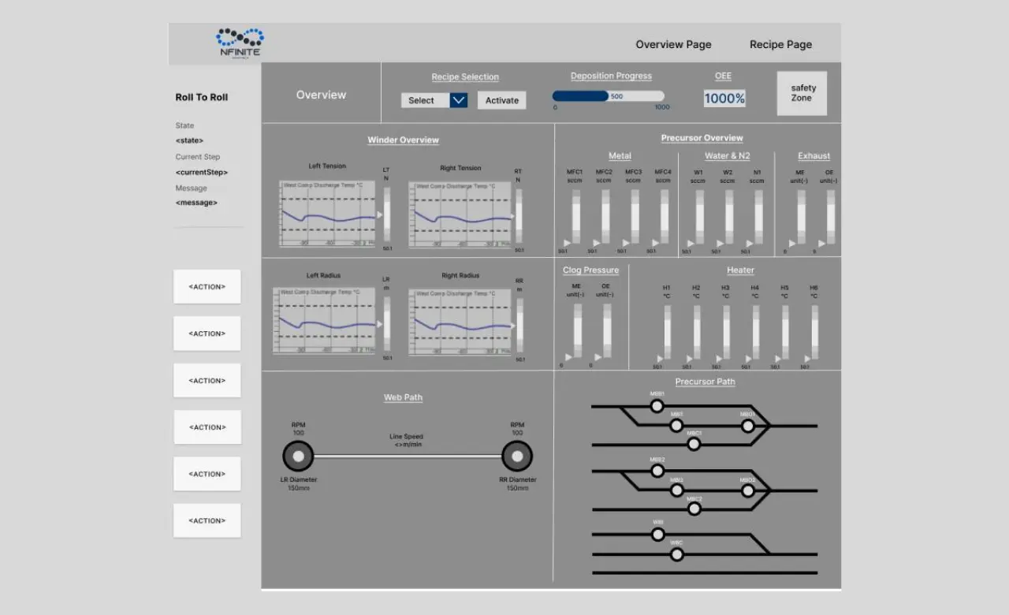
Task: Click the MFC3 sccm gauge bar
Action: [635, 217]
